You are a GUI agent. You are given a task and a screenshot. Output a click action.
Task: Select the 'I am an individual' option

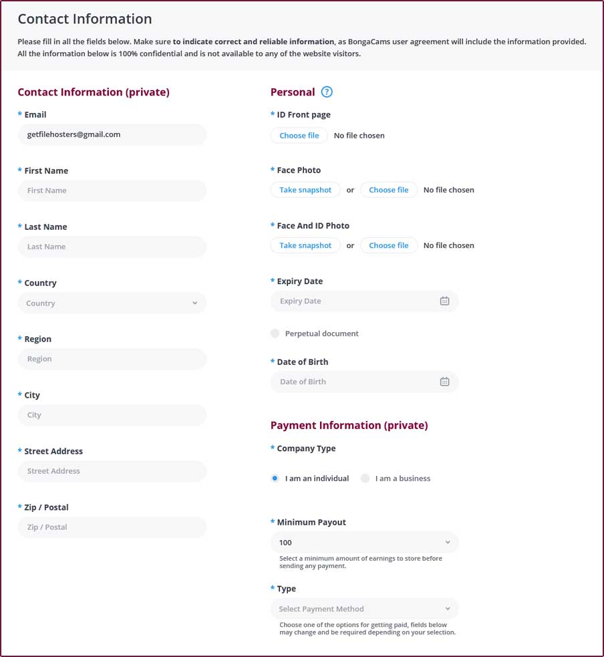[275, 478]
